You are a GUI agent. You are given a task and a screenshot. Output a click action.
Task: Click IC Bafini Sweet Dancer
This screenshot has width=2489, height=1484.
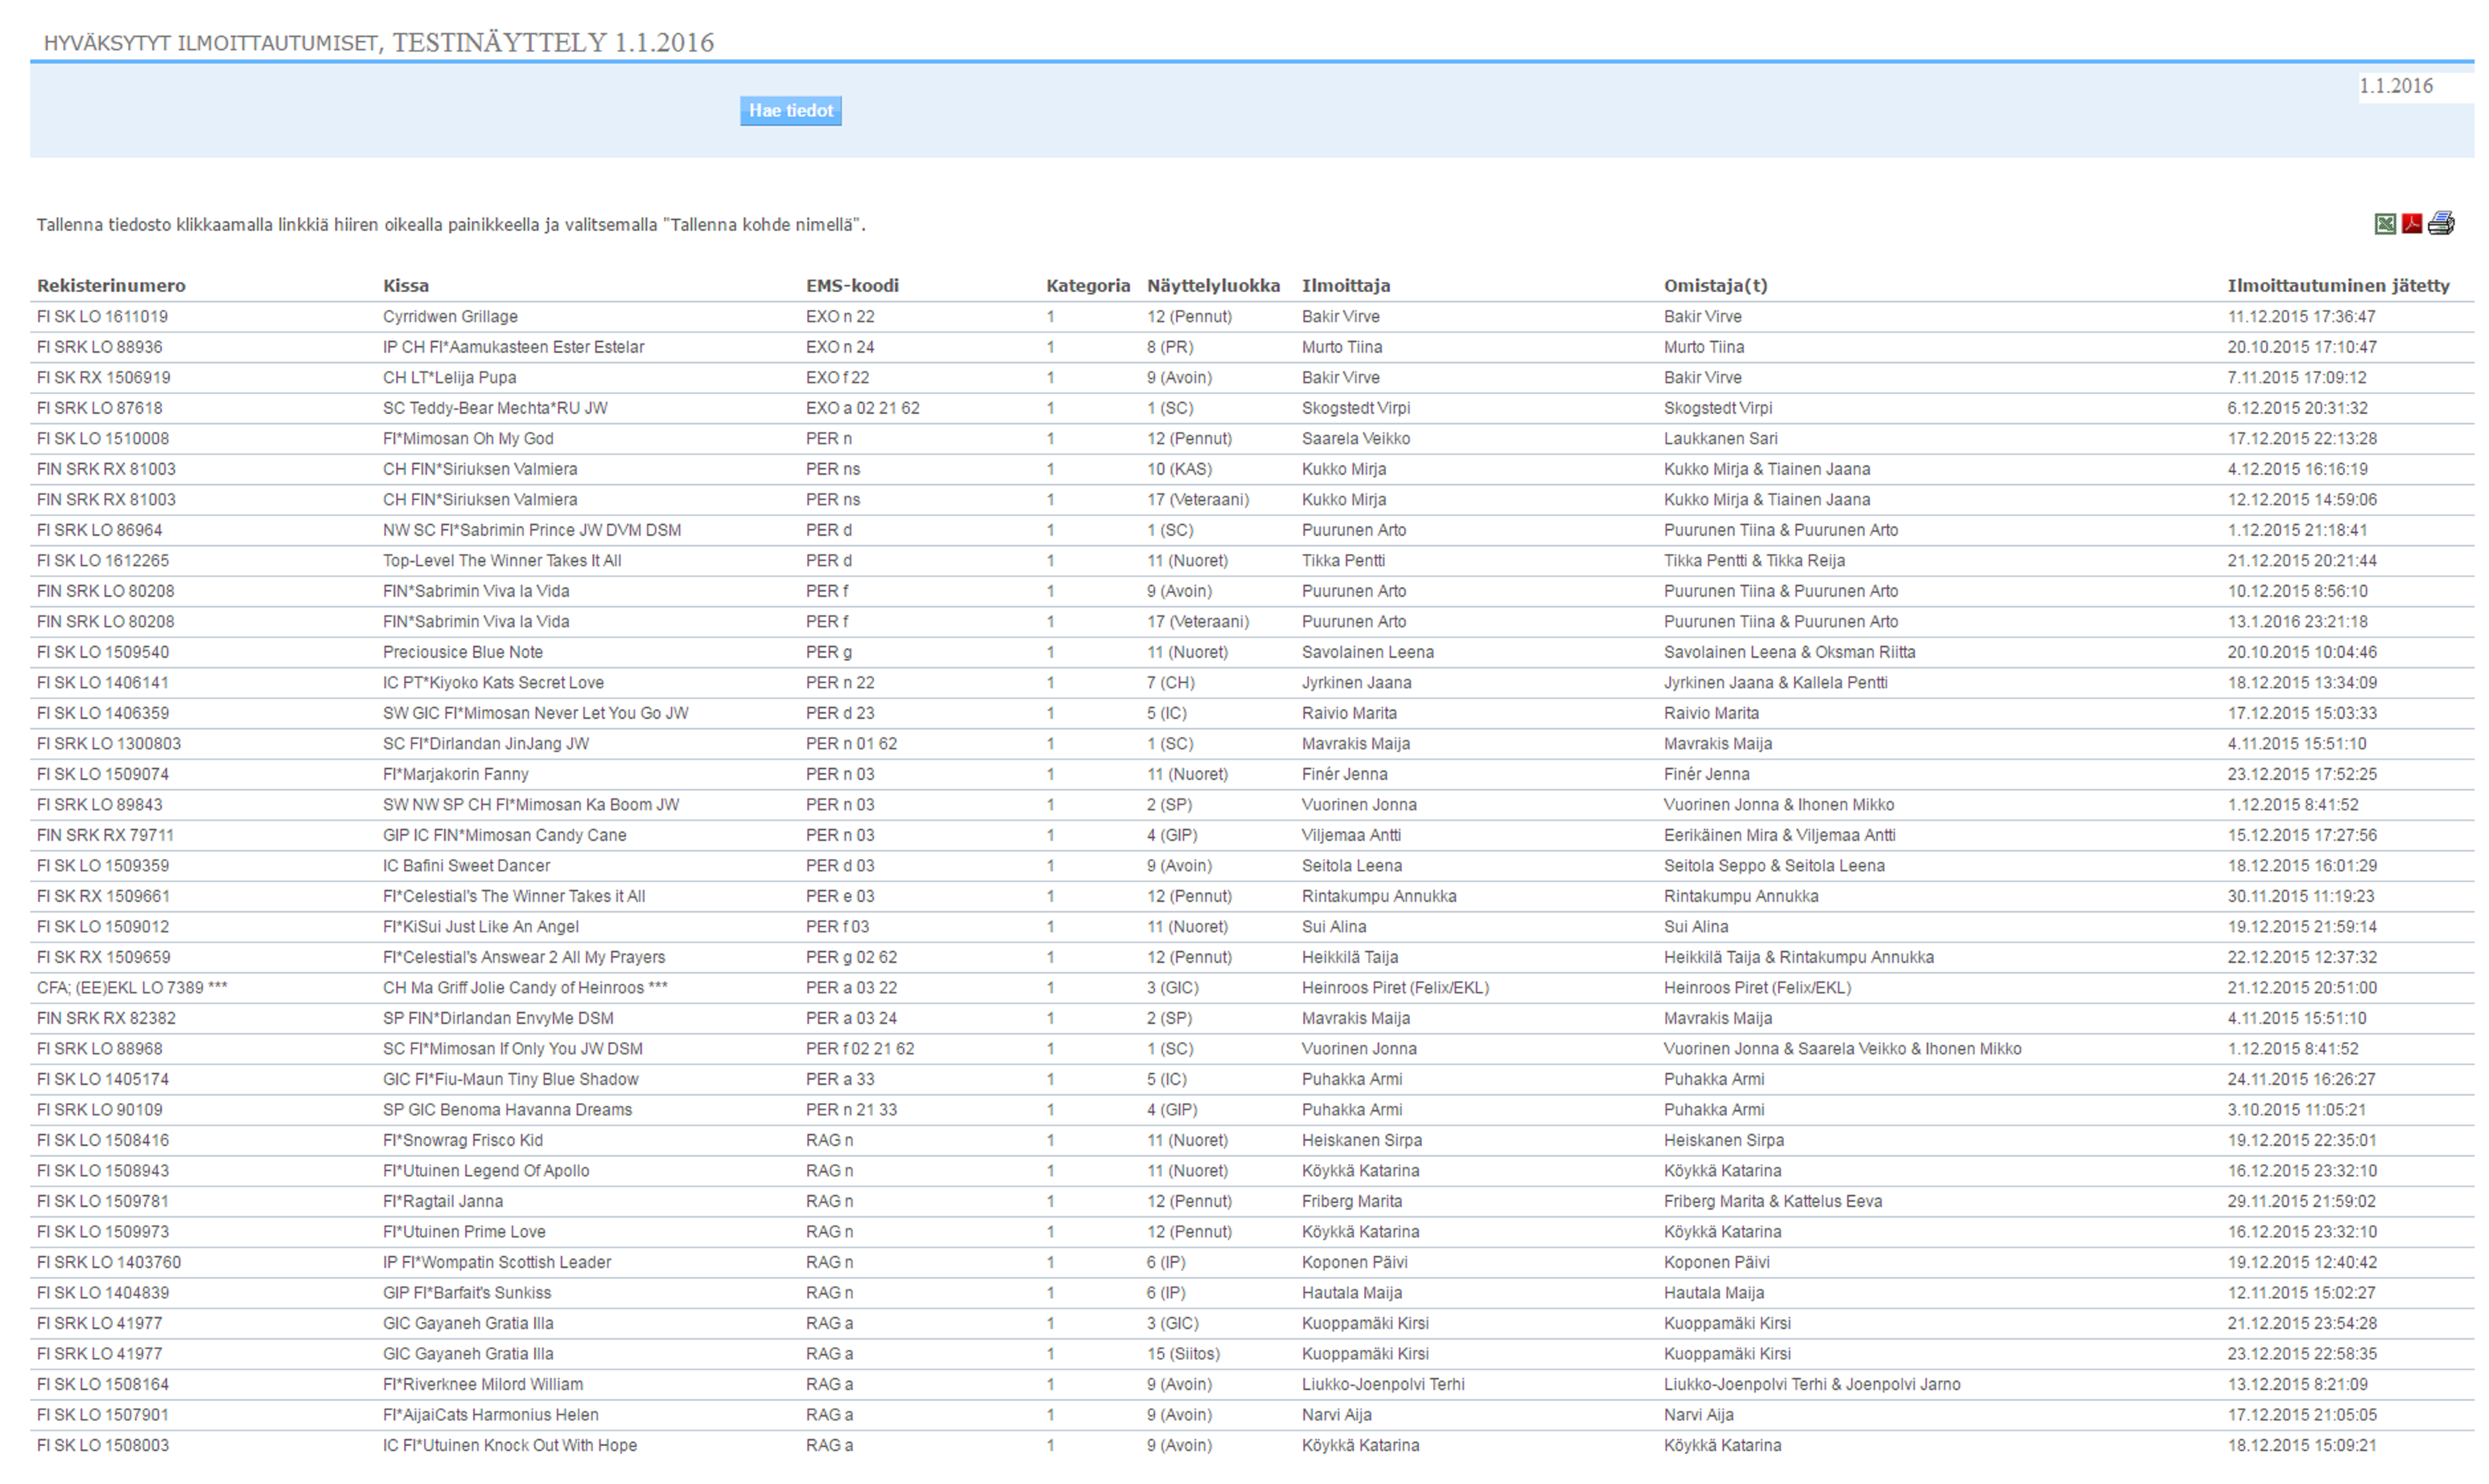point(466,866)
